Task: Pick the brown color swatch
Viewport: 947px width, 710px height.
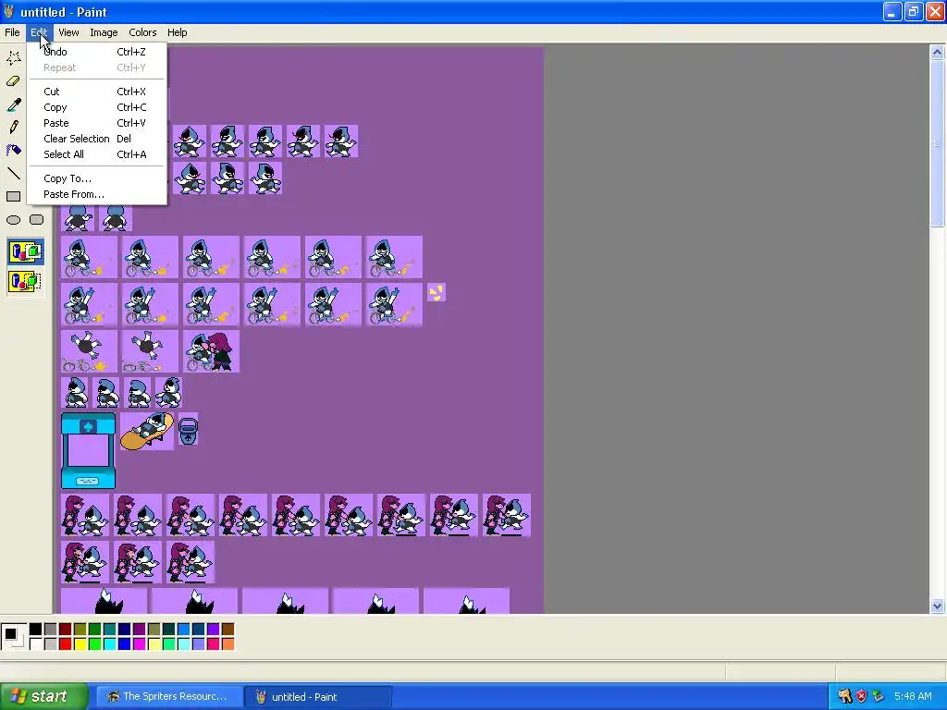Action: (228, 630)
